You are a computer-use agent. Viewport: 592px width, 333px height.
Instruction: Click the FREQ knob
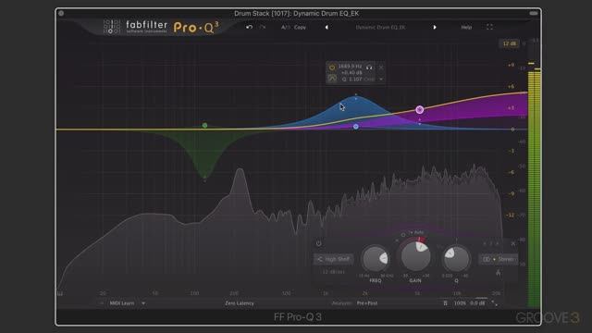coord(376,259)
